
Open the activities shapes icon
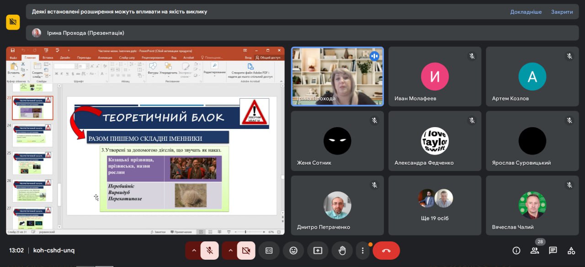pyautogui.click(x=571, y=251)
